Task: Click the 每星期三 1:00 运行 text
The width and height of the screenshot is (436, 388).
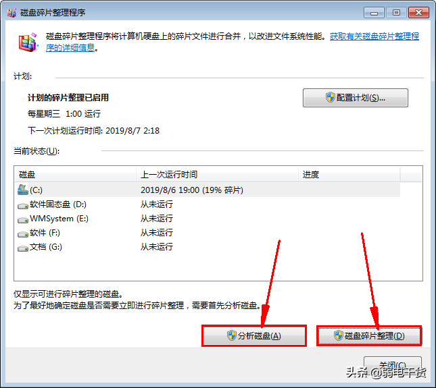Action: click(x=64, y=114)
